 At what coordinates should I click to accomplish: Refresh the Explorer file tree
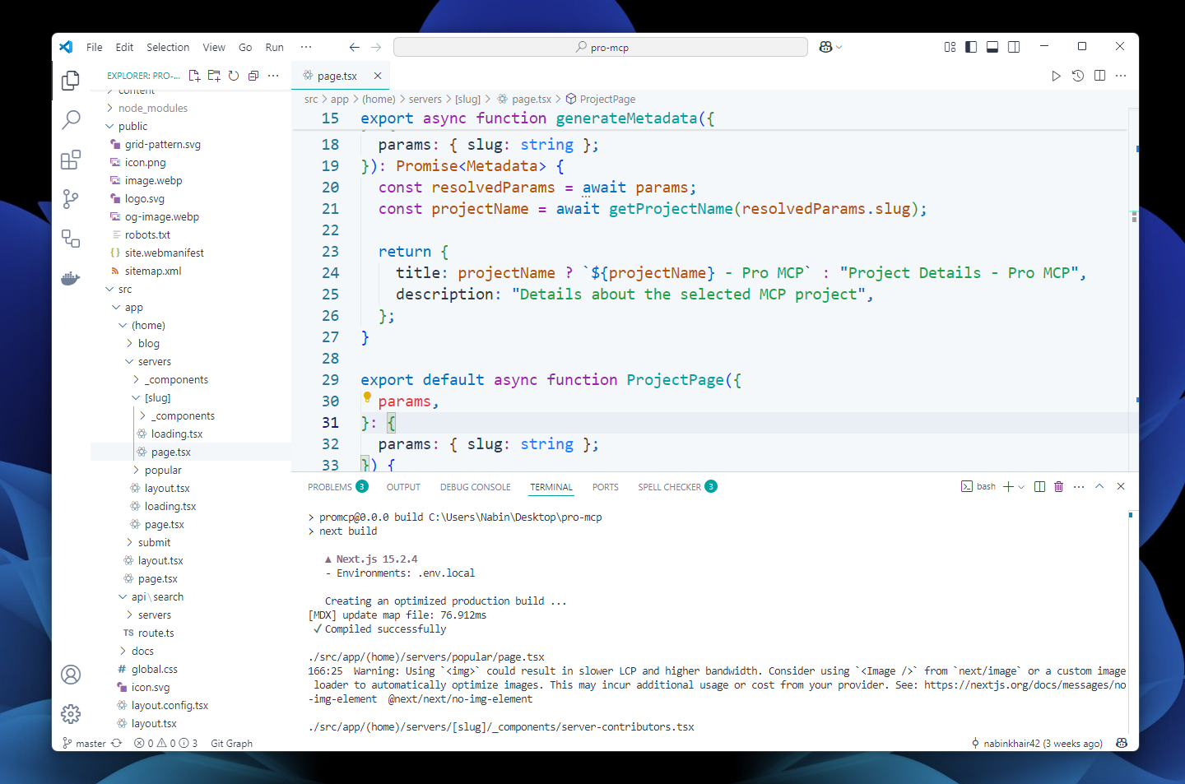234,76
